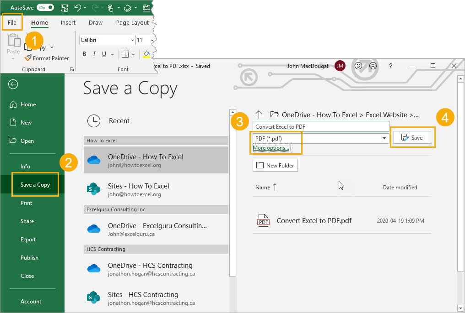The width and height of the screenshot is (465, 313).
Task: Click the up one level arrow icon
Action: point(259,115)
